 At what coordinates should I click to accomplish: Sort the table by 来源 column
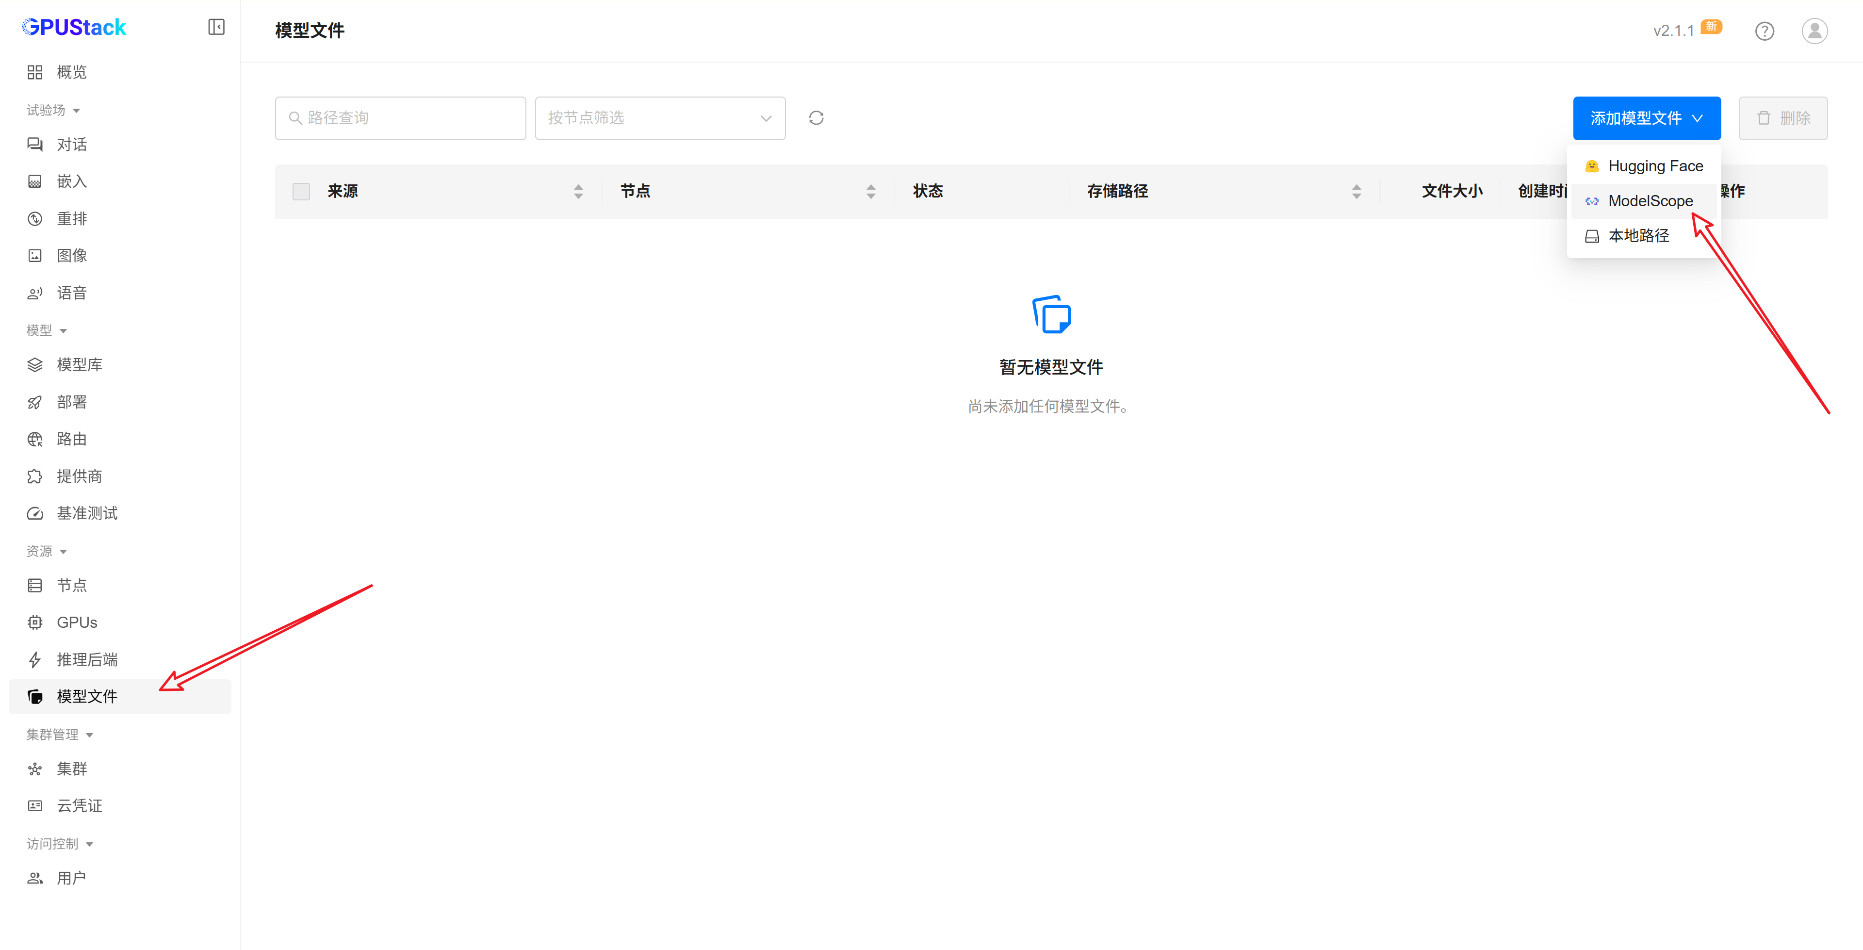578,191
